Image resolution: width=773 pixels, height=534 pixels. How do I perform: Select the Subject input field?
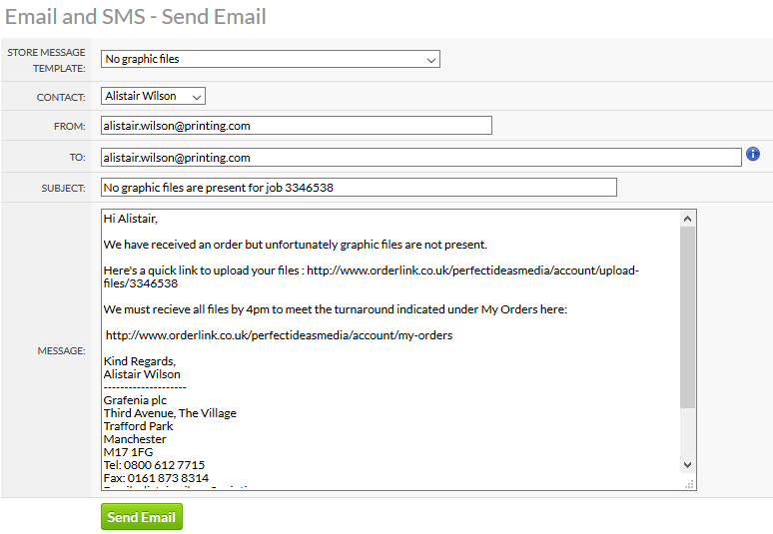(359, 188)
